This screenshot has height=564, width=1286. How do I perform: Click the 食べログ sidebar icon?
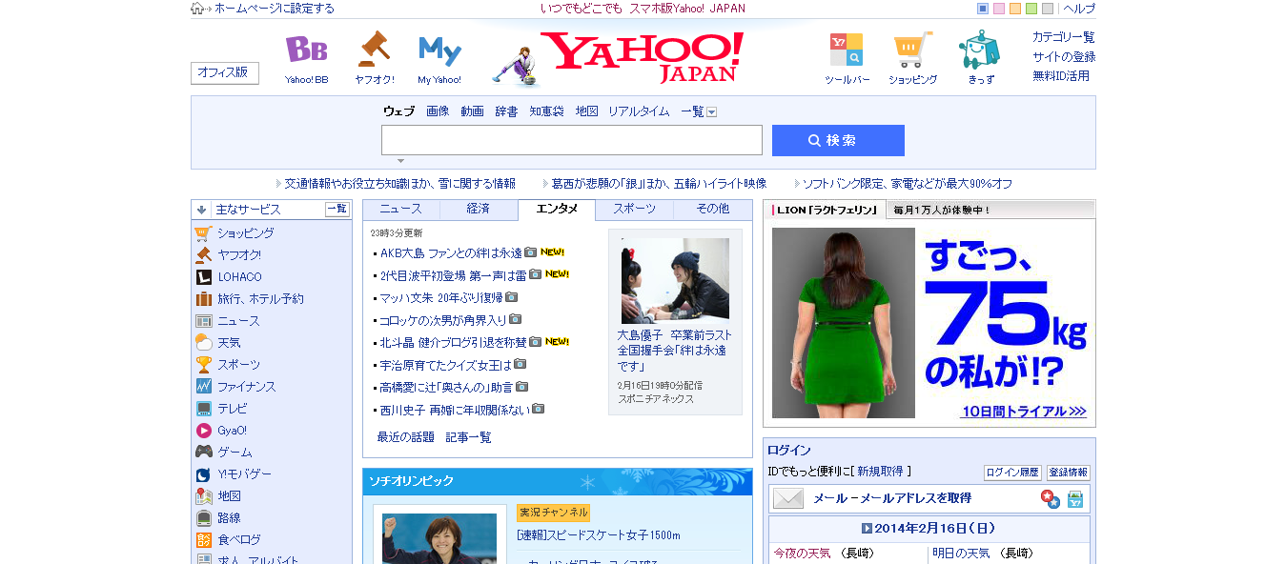click(x=203, y=540)
